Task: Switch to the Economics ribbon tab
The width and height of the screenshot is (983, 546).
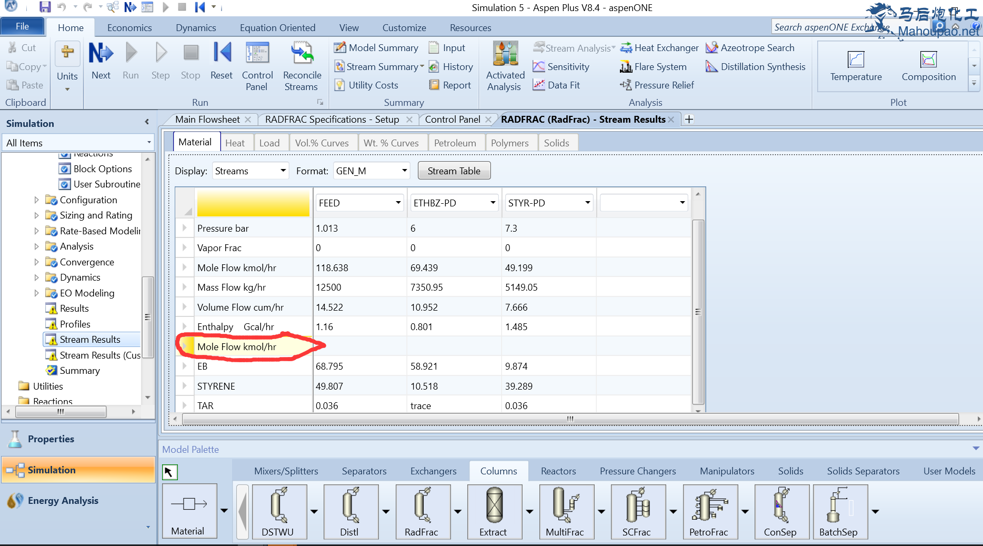Action: tap(129, 28)
